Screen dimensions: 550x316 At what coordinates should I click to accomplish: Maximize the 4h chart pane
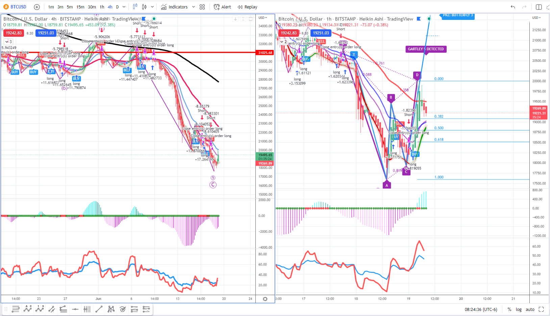coord(251,19)
